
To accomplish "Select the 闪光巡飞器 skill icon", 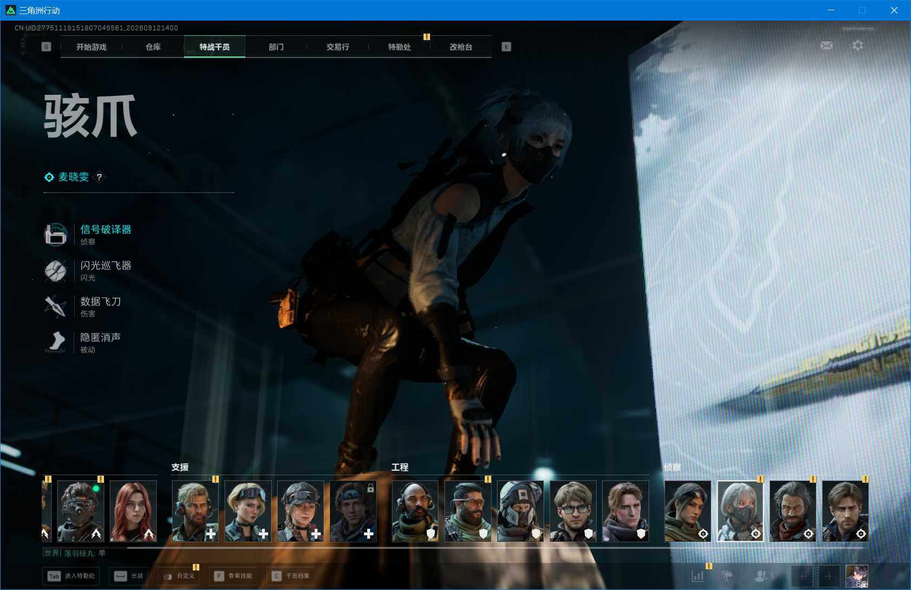I will point(56,270).
